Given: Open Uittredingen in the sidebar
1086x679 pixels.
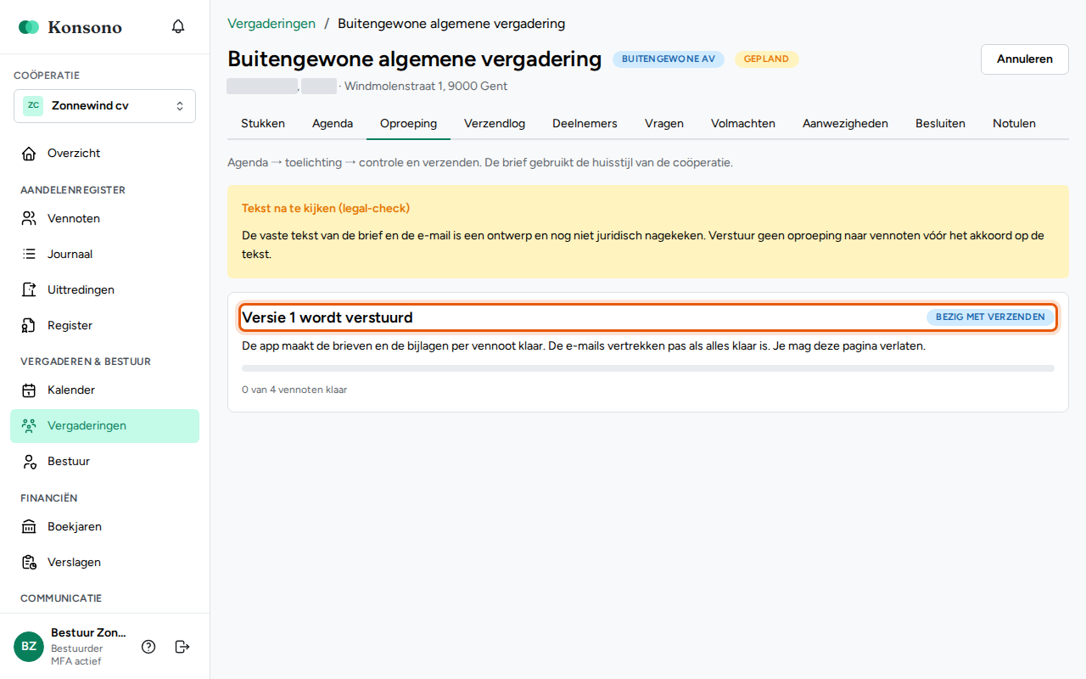Looking at the screenshot, I should [104, 289].
